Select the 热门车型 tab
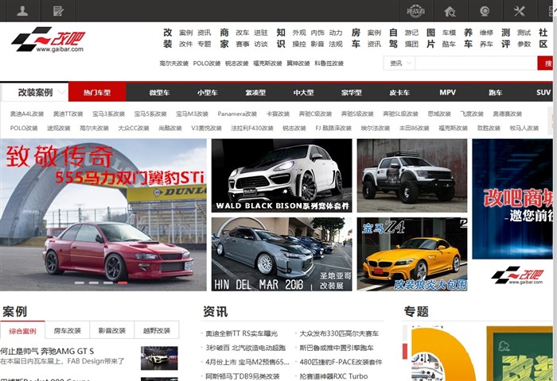 tap(97, 93)
